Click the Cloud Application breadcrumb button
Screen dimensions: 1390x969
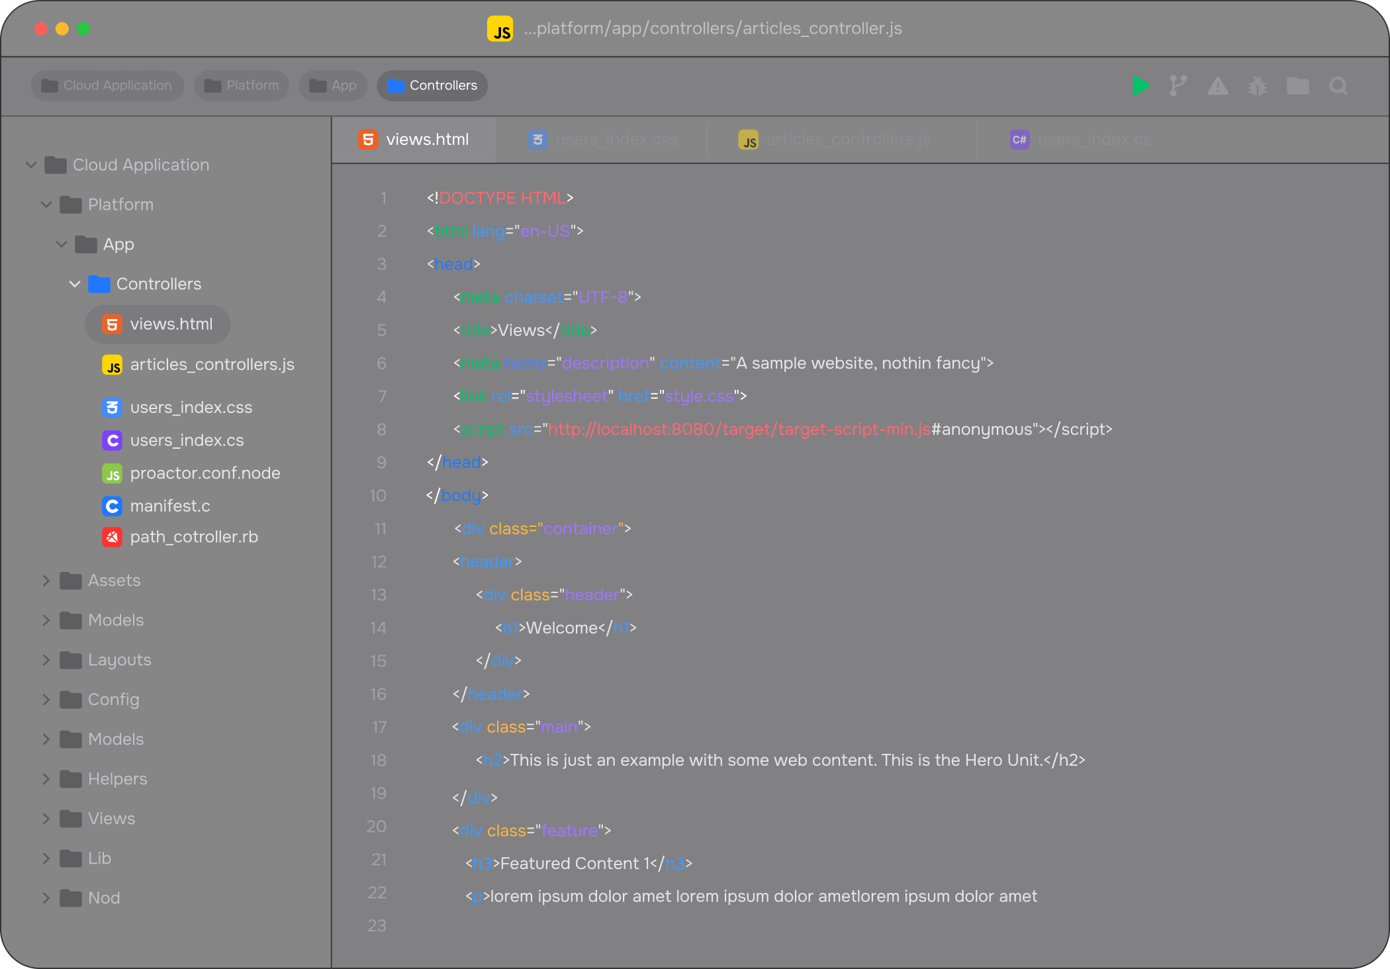(107, 85)
